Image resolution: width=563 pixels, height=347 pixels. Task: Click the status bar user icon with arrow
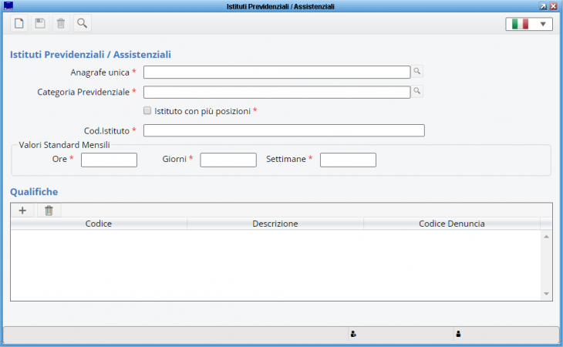click(353, 334)
